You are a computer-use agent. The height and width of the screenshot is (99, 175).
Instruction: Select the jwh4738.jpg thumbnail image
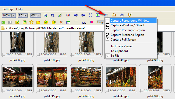coord(52,42)
